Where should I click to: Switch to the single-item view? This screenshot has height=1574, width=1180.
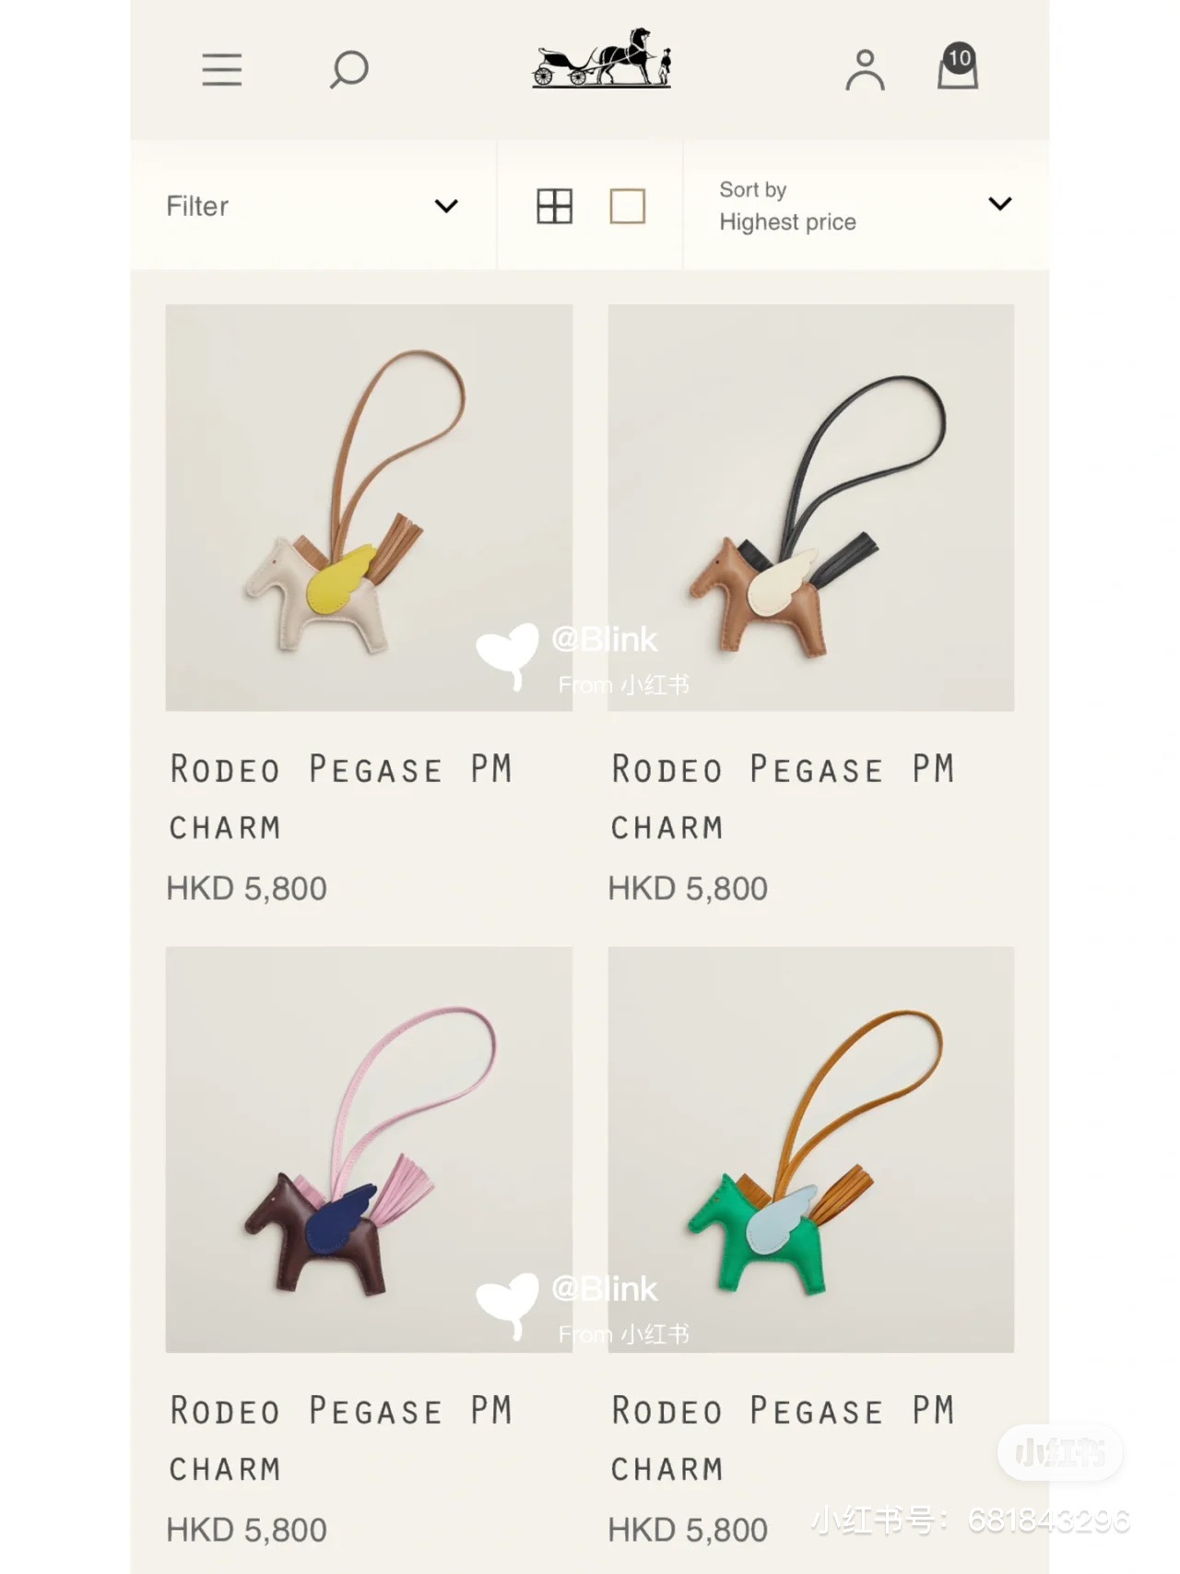click(x=628, y=206)
